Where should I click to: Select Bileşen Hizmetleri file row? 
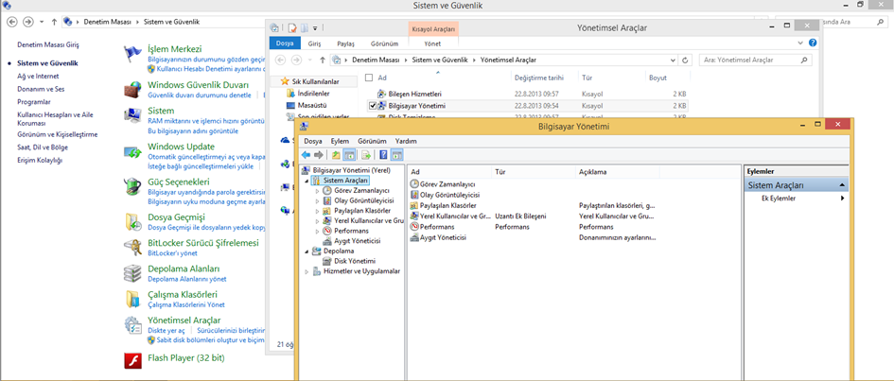tap(526, 94)
